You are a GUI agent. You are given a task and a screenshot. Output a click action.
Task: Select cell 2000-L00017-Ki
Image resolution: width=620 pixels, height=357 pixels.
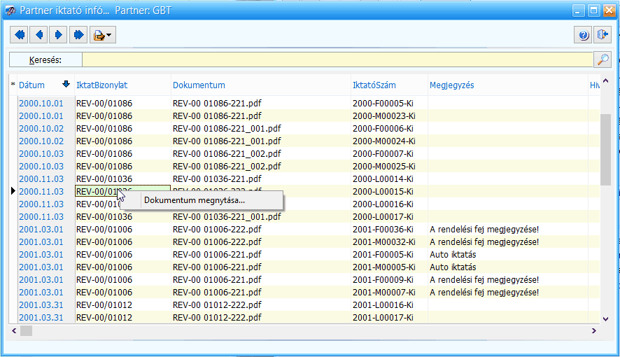coord(383,217)
